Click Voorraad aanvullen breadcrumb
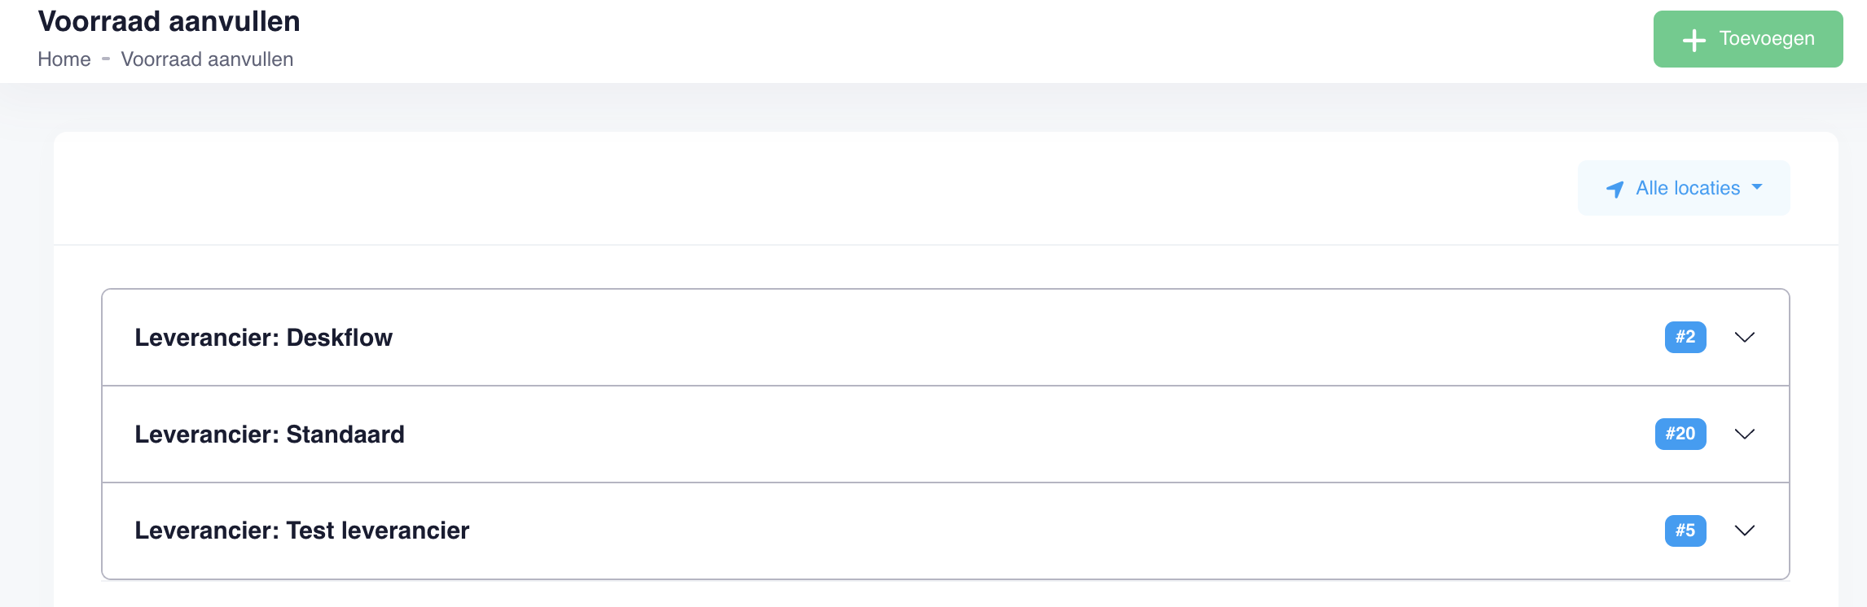This screenshot has width=1867, height=607. [207, 59]
